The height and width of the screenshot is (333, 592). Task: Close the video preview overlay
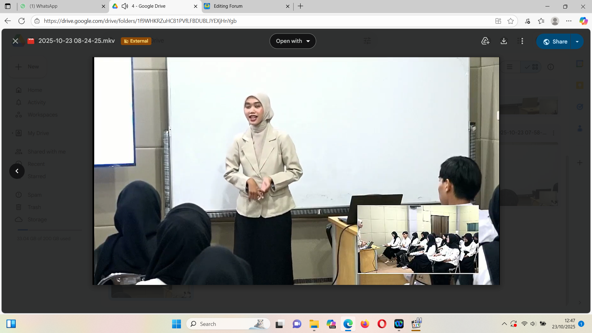[15, 41]
